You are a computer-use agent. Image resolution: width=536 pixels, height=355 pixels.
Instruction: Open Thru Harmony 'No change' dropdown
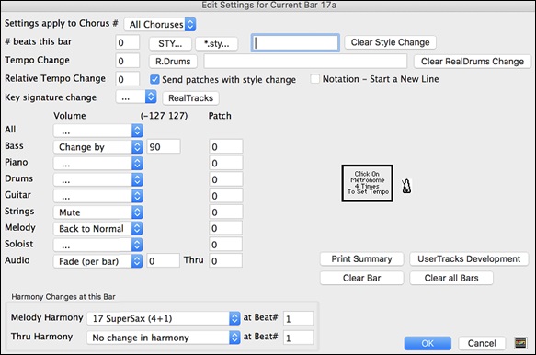click(x=164, y=338)
